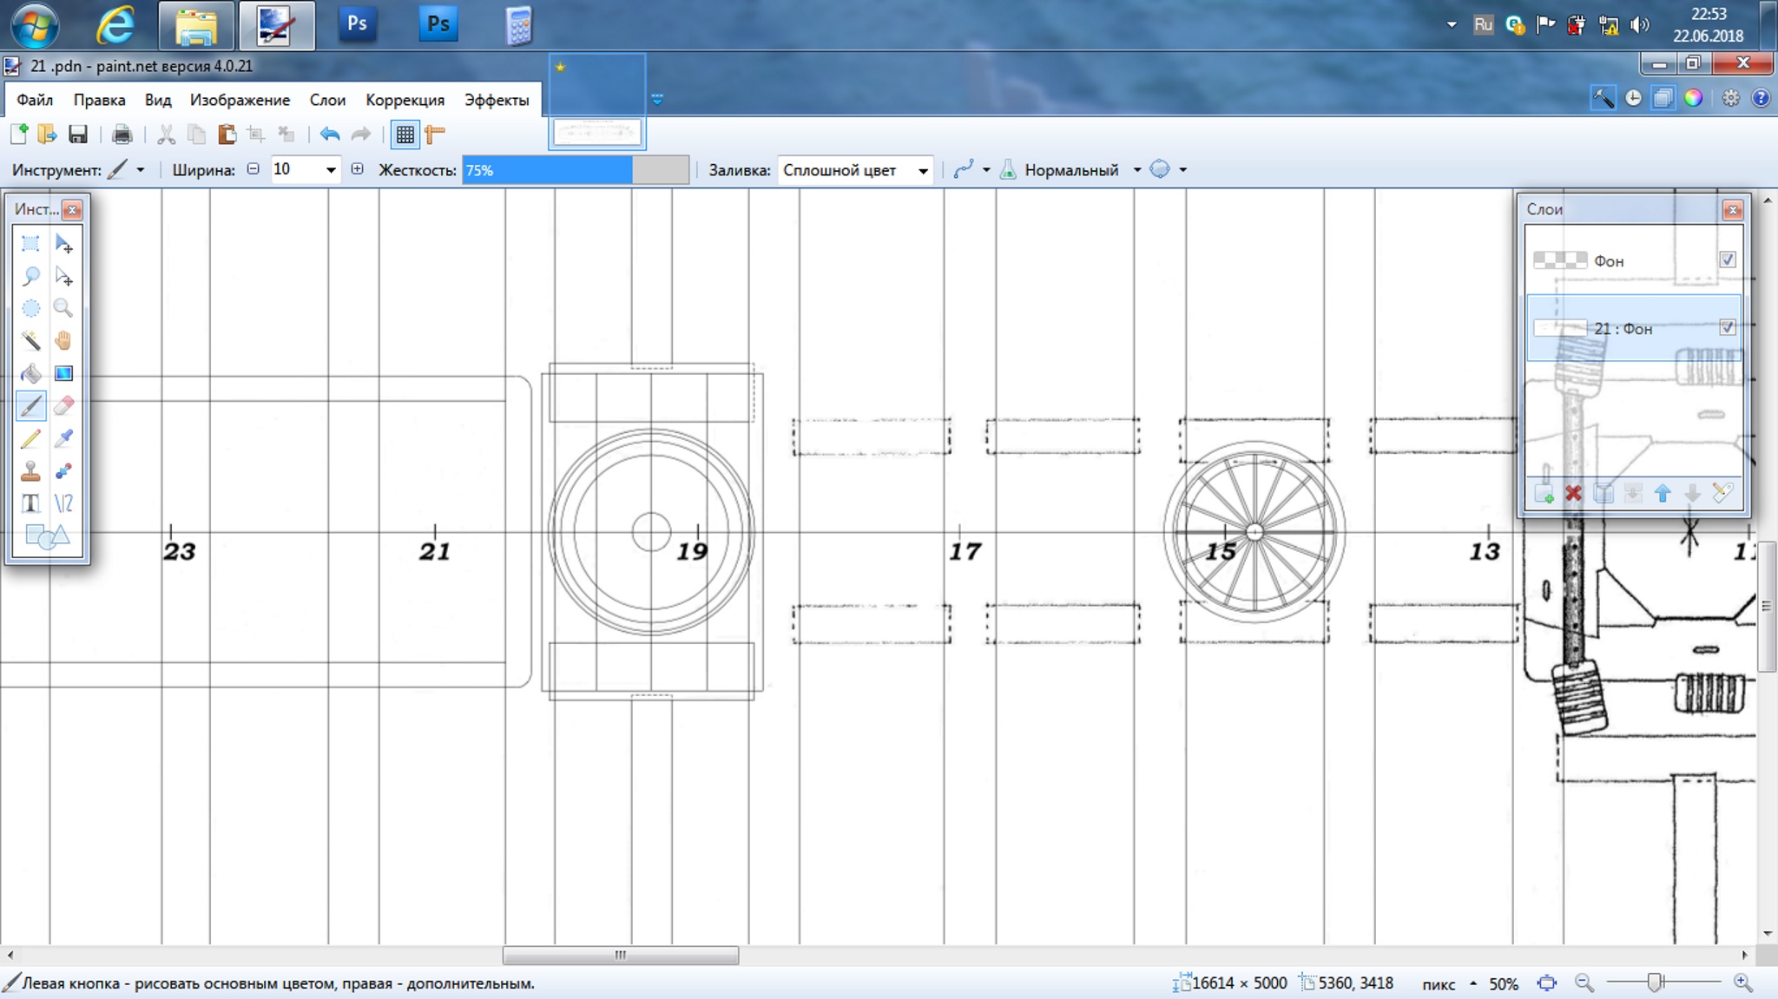Move the layer up with blue arrow
This screenshot has height=999, width=1778.
coord(1663,494)
